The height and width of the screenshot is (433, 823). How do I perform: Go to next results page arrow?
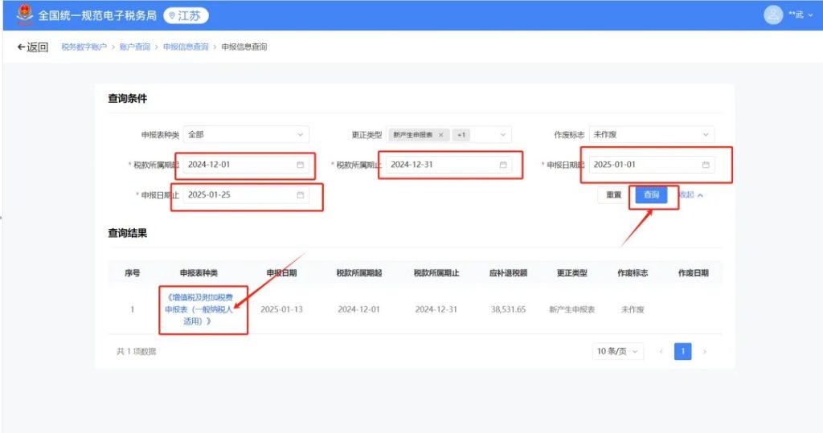(x=705, y=352)
